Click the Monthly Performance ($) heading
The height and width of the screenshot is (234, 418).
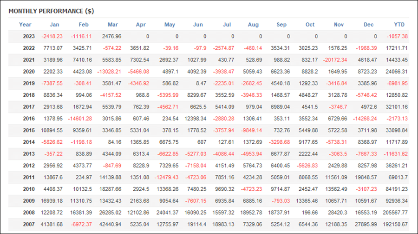coord(51,11)
